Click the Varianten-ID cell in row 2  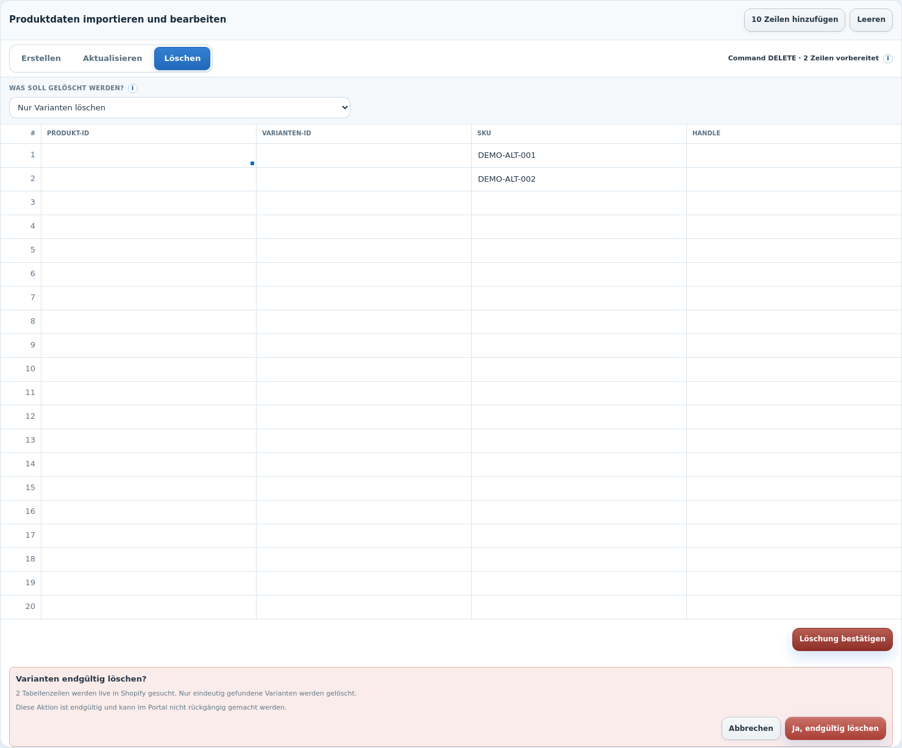(364, 179)
